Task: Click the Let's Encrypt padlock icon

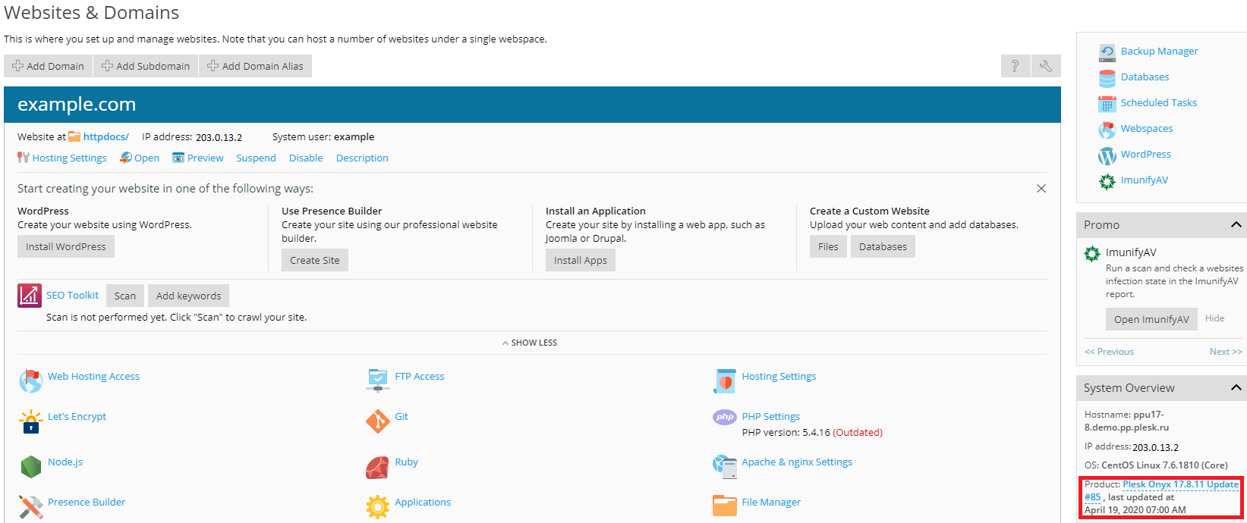Action: tap(30, 421)
